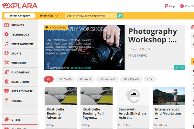Click the Fundraising icon
The width and height of the screenshot is (194, 129).
coord(7,72)
